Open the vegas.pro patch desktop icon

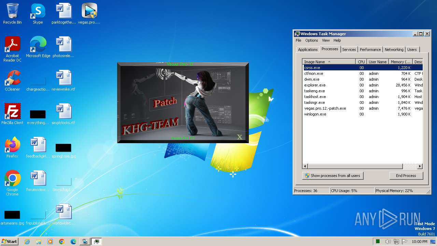pyautogui.click(x=89, y=14)
